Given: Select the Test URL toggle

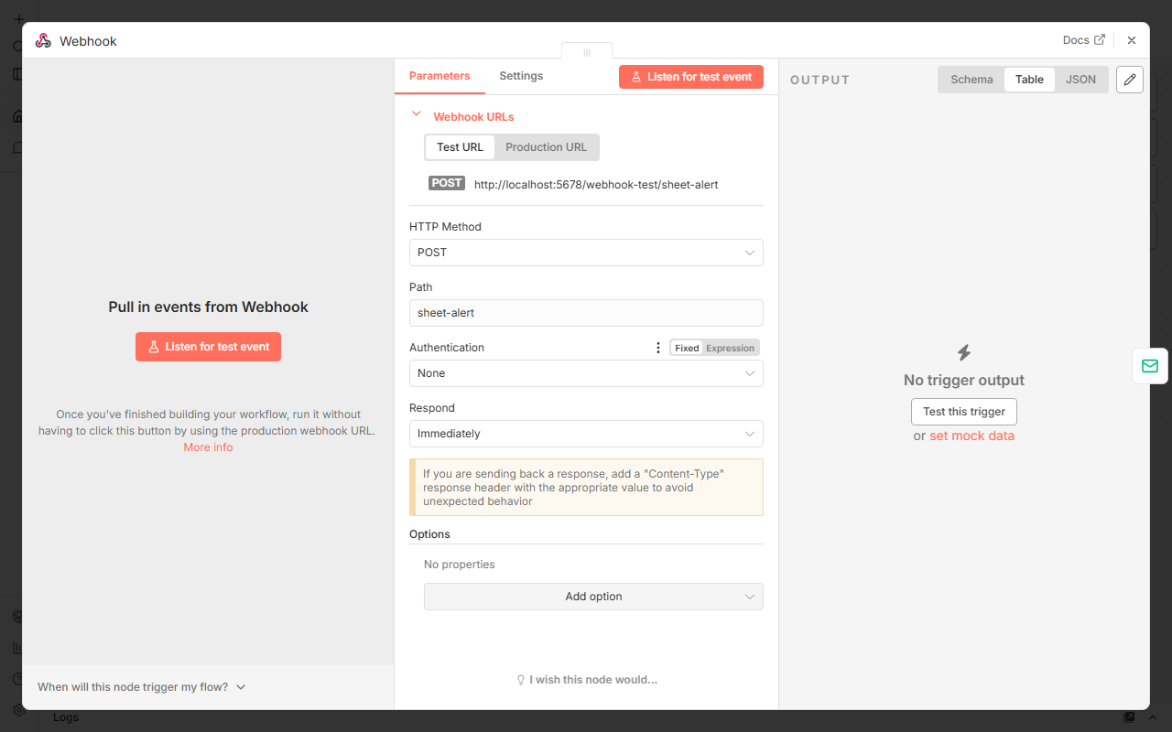Looking at the screenshot, I should click(460, 147).
